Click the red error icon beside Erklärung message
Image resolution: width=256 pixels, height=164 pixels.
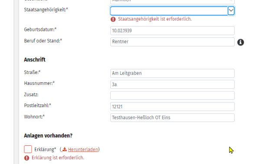click(x=26, y=158)
